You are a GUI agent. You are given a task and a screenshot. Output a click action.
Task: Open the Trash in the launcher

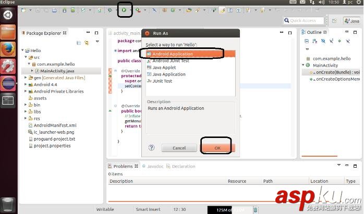(x=8, y=205)
